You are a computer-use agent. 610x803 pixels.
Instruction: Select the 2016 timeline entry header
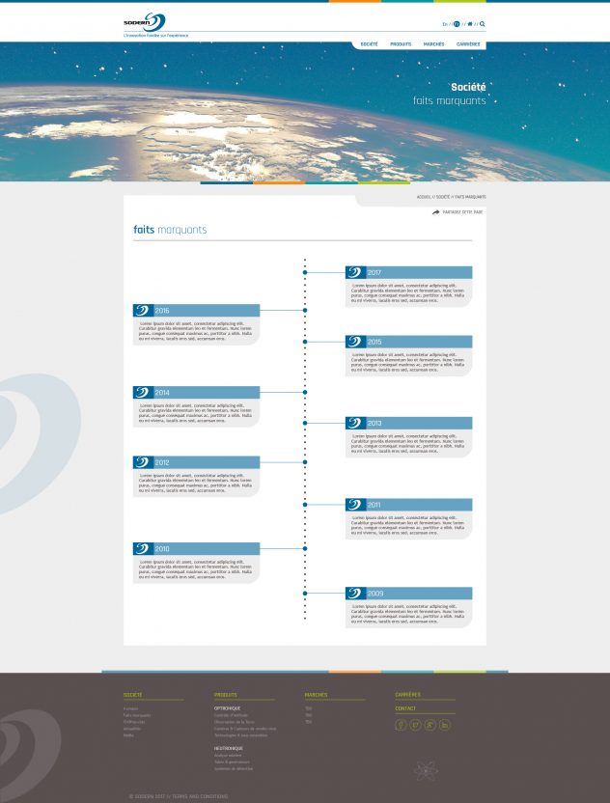click(197, 311)
